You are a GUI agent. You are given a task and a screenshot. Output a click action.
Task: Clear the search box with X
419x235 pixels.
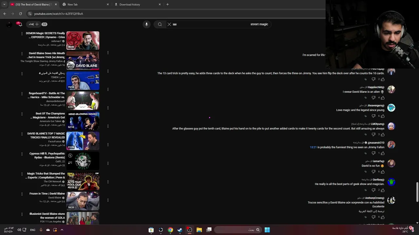click(x=169, y=24)
